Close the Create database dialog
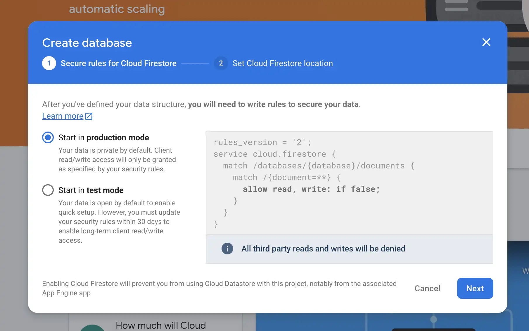 (486, 42)
